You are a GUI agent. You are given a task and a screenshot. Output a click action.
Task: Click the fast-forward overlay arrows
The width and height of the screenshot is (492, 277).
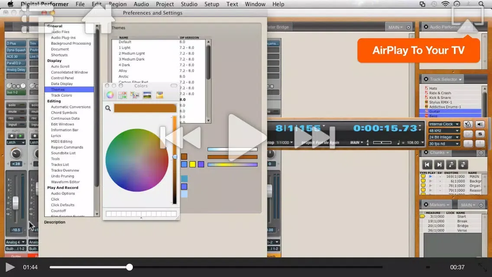[315, 137]
